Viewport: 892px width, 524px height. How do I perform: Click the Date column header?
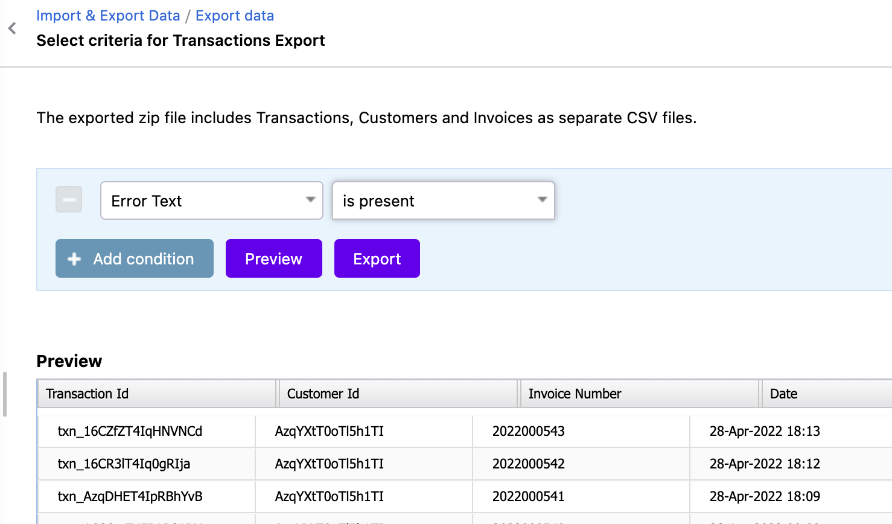[x=783, y=394]
